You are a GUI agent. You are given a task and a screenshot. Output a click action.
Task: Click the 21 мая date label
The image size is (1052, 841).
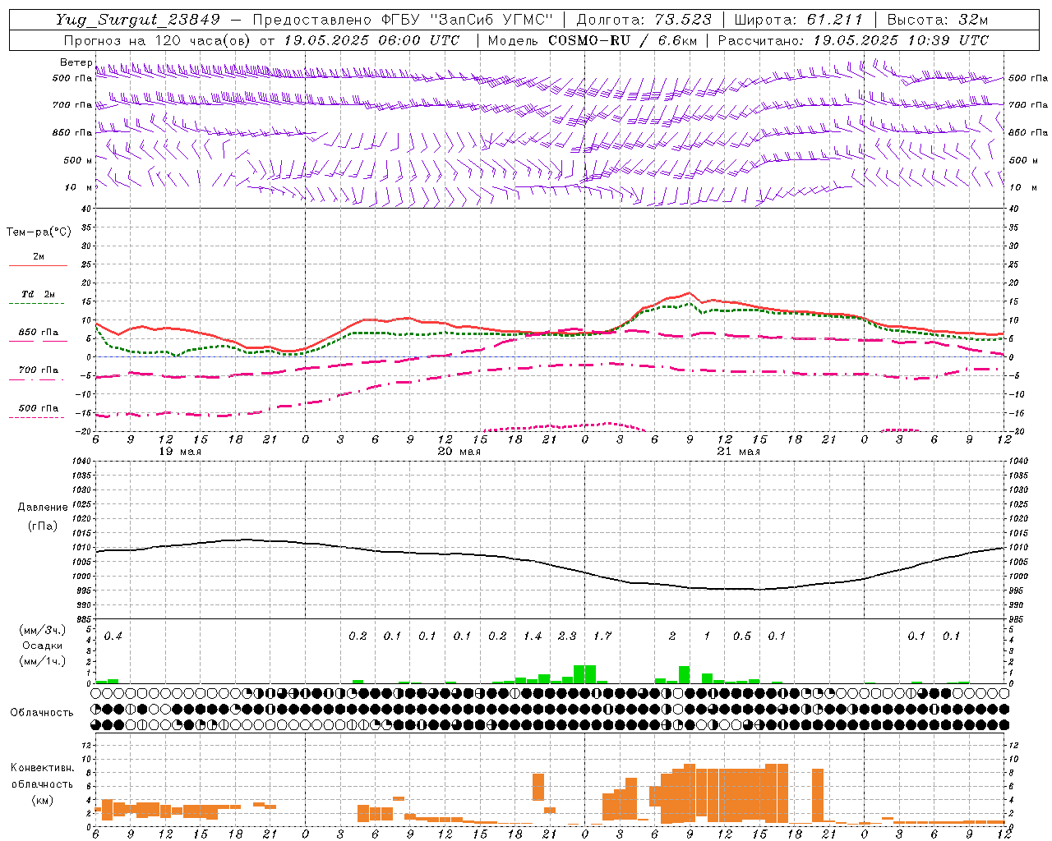pos(739,452)
